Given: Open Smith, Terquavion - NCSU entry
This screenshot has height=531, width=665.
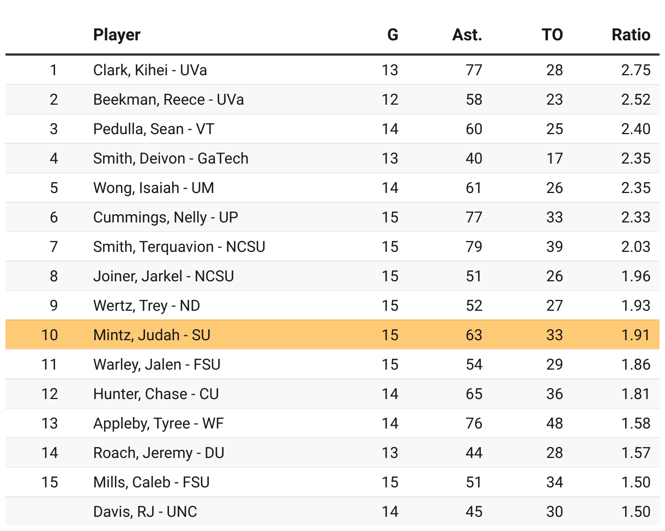Looking at the screenshot, I should click(179, 247).
